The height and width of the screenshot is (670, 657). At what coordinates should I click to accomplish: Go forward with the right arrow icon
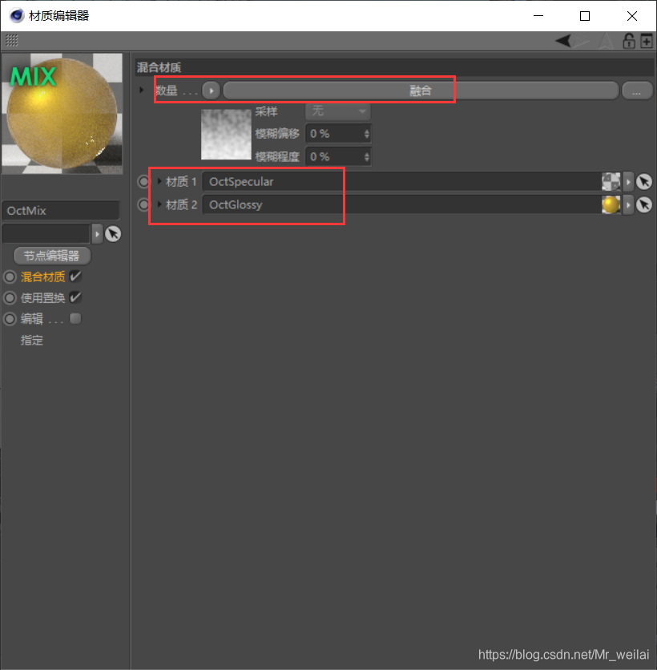pyautogui.click(x=582, y=41)
